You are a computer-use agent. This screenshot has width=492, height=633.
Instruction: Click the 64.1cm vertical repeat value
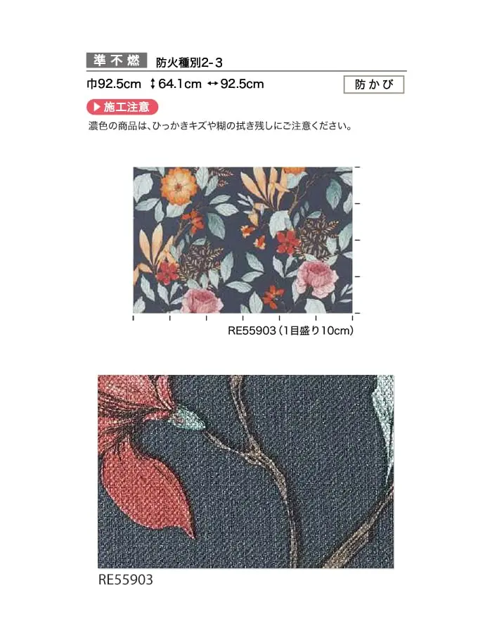coord(180,84)
